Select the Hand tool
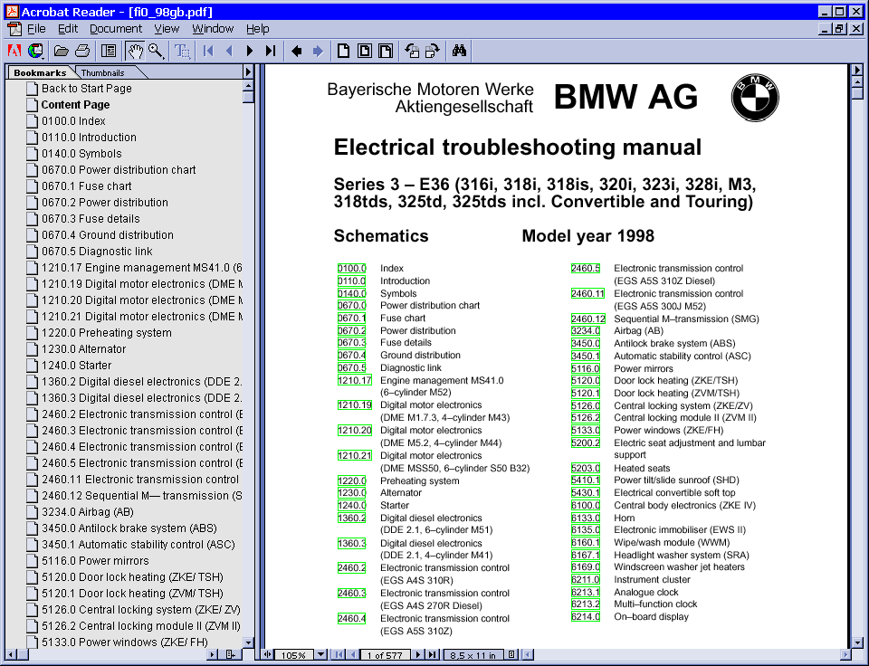This screenshot has width=869, height=666. (x=136, y=51)
